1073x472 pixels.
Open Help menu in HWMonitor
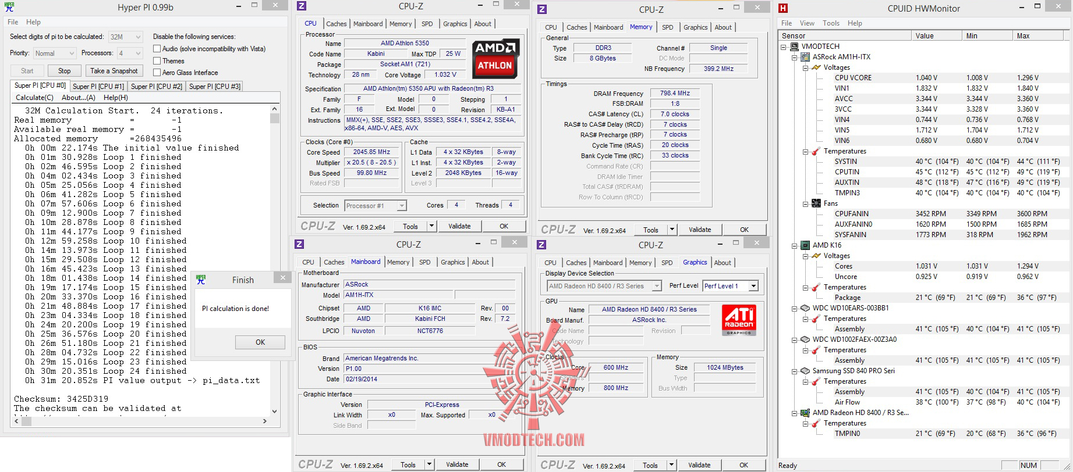click(855, 23)
